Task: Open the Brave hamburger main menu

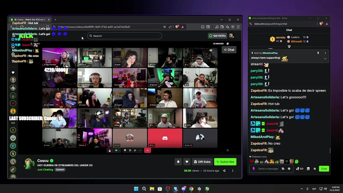Action: (x=238, y=27)
